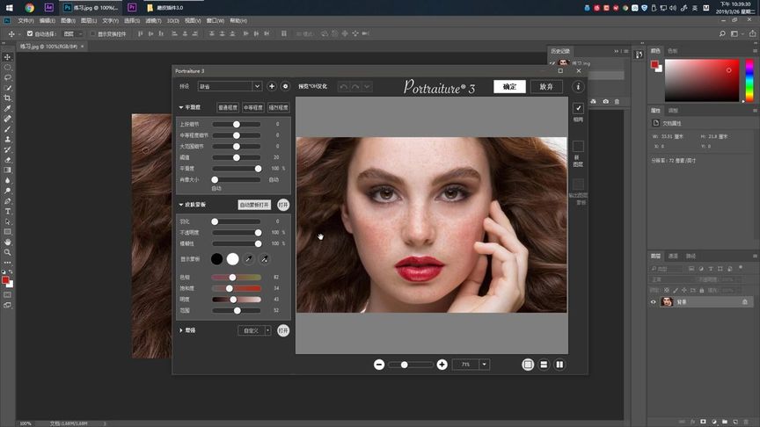
Task: Click the 放弃 button
Action: [x=546, y=87]
